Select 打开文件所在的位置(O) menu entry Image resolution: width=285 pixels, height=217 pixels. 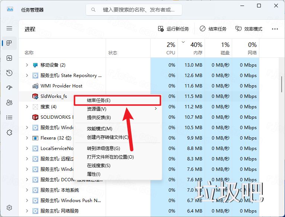coord(111,157)
